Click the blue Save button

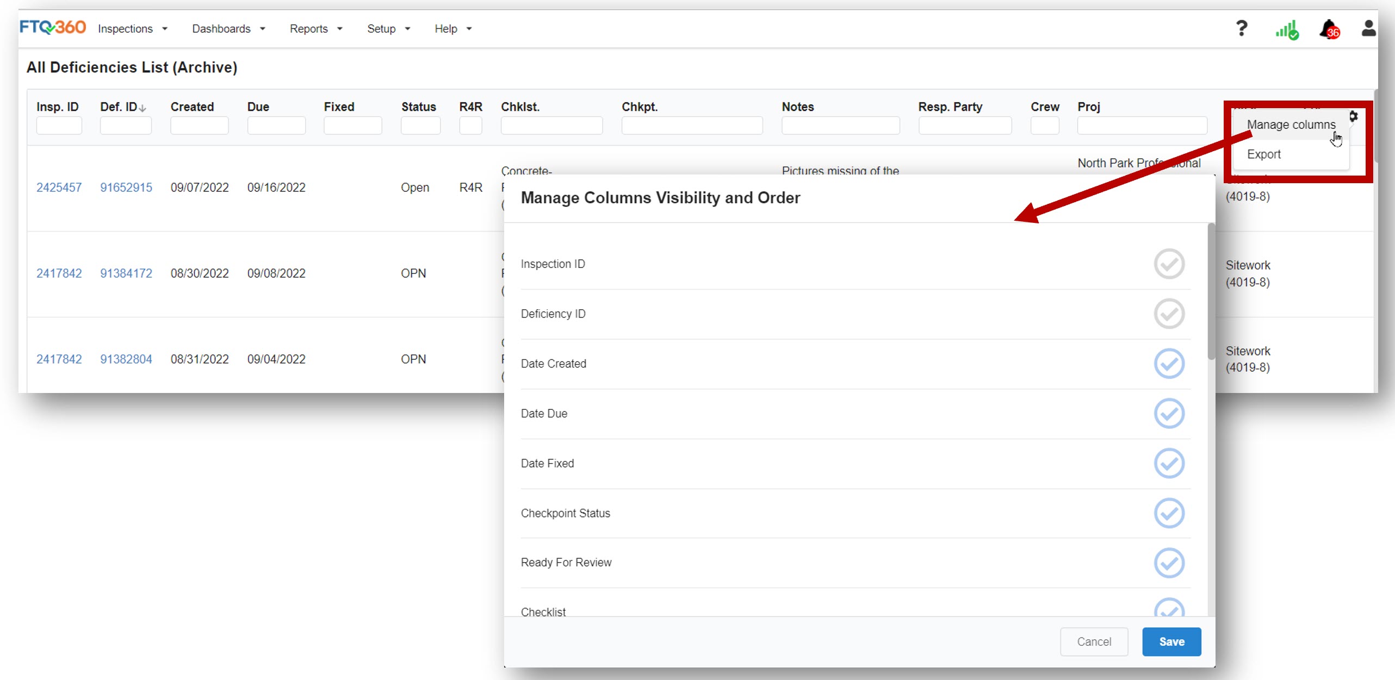click(1171, 641)
